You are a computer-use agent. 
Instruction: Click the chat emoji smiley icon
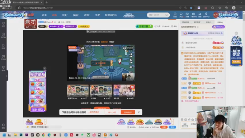182,120
